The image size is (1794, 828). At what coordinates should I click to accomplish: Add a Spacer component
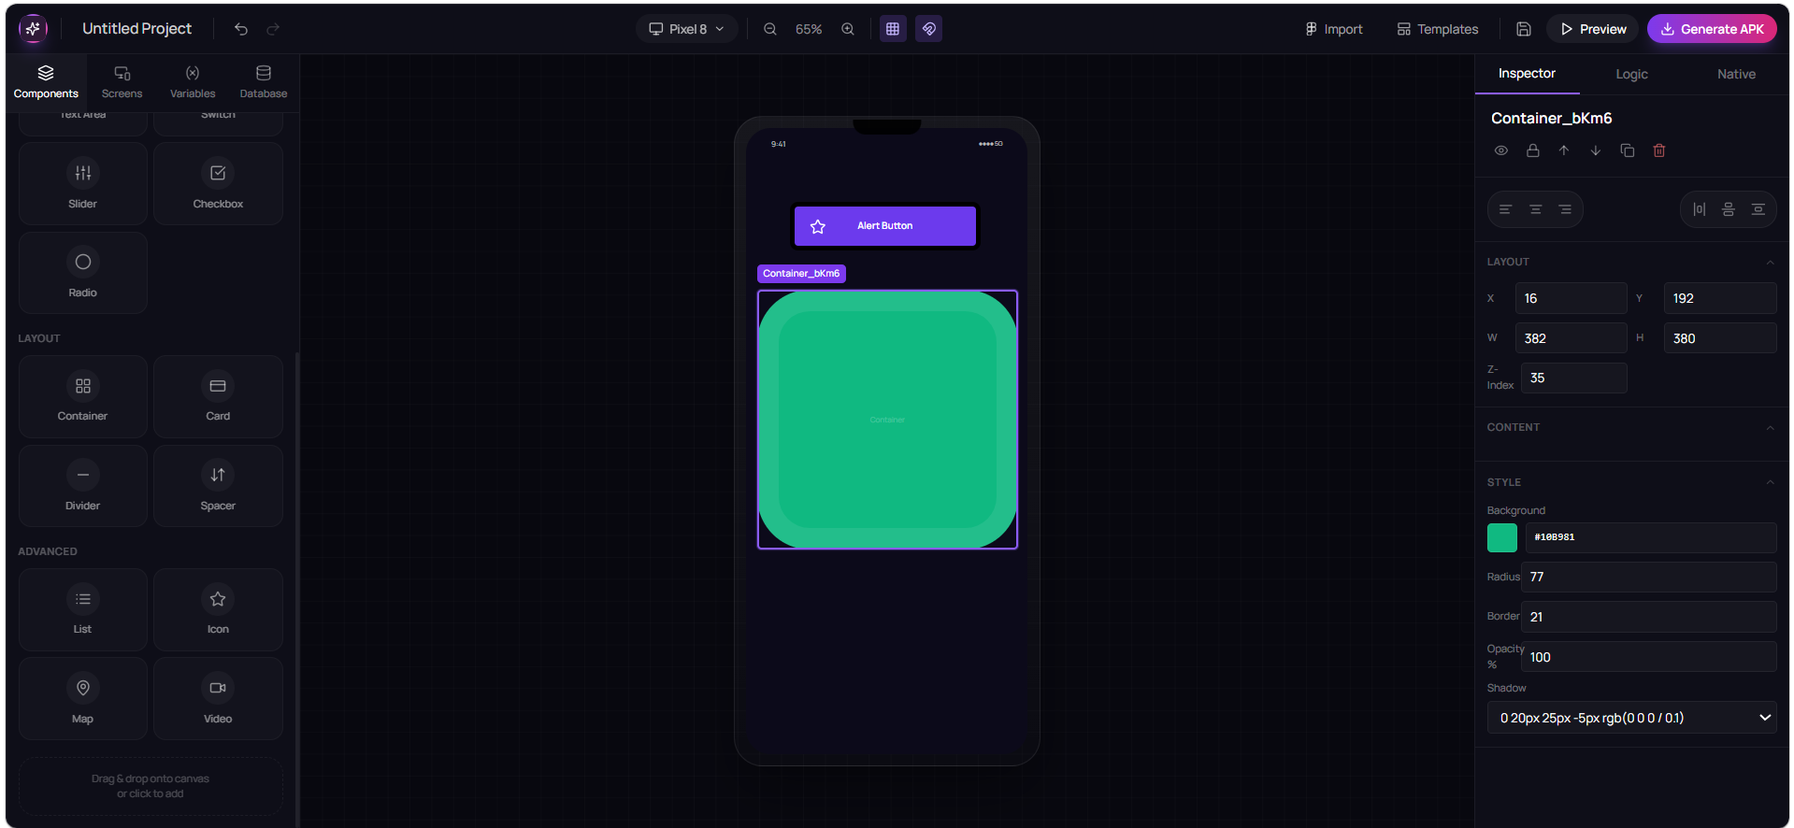point(218,486)
